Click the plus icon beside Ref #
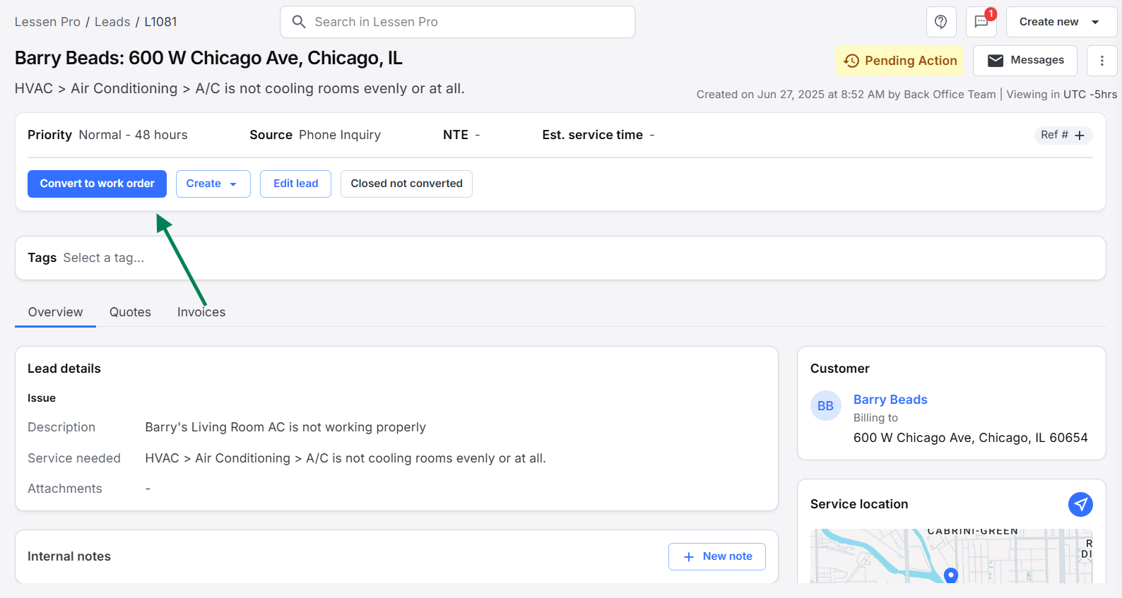Screen dimensions: 1122x598 coord(1080,136)
